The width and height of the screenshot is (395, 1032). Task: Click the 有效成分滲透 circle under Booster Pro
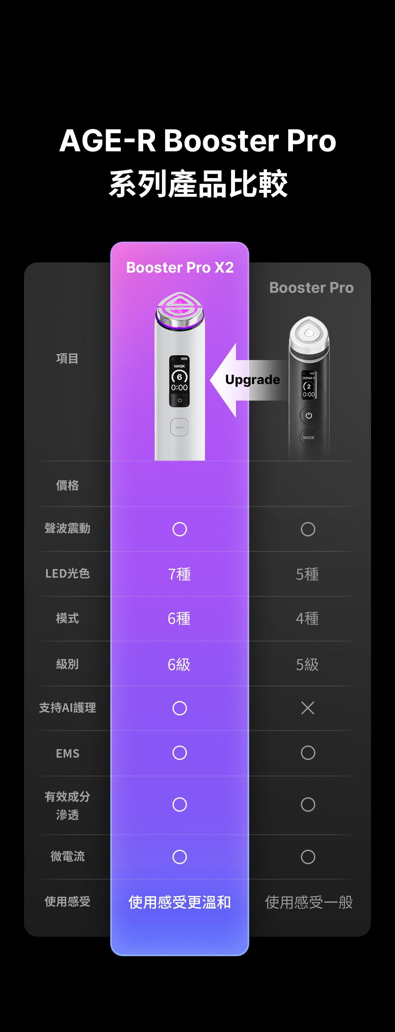(x=308, y=804)
